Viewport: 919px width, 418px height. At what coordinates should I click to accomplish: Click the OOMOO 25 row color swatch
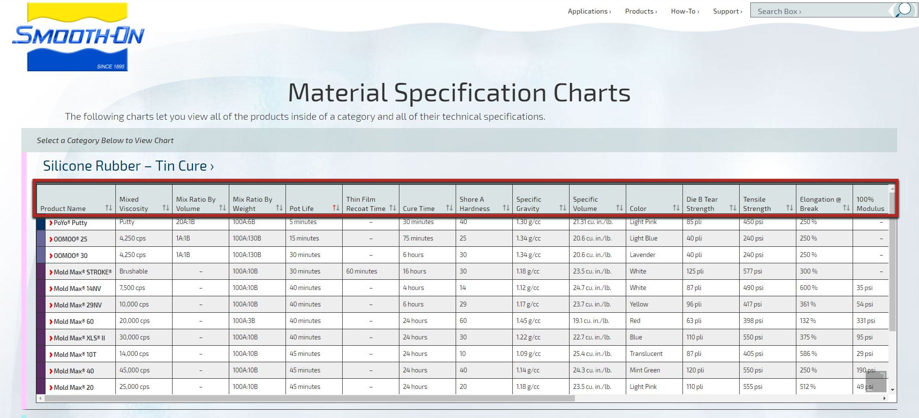click(x=41, y=239)
